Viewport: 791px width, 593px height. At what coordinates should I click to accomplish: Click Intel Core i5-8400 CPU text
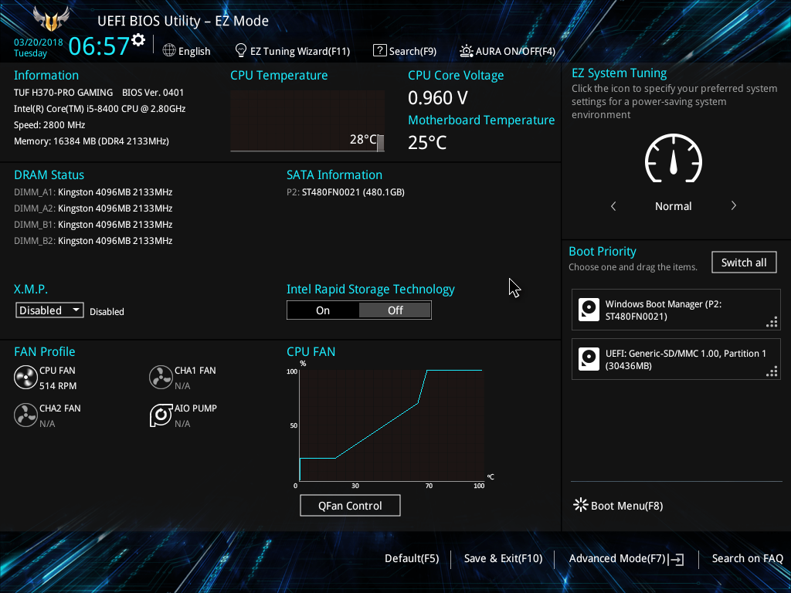pos(100,109)
